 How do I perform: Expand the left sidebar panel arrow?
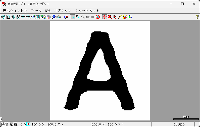1,119
